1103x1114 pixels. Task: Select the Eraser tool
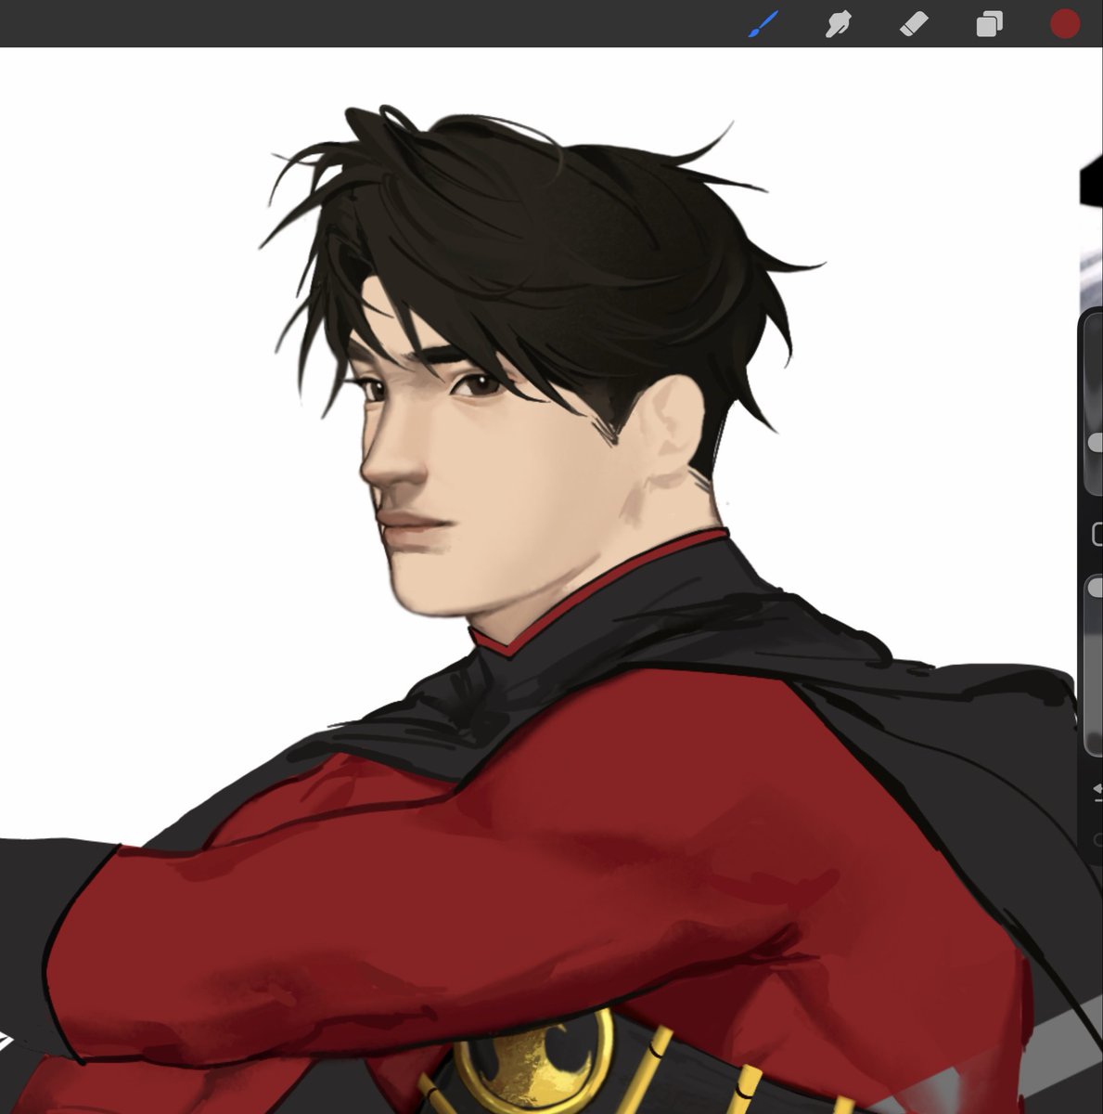[x=914, y=24]
